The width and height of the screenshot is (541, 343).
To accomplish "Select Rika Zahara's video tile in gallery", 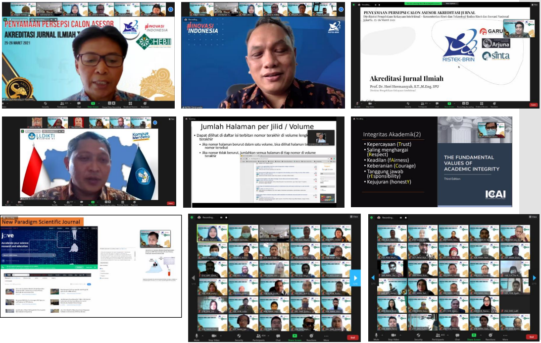I will 212,233.
